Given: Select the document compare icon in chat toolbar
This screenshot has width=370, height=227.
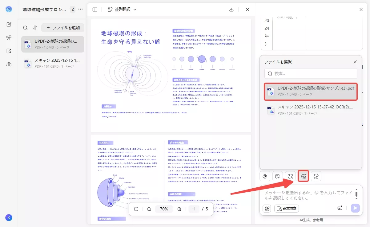Looking at the screenshot, I should [x=316, y=176].
